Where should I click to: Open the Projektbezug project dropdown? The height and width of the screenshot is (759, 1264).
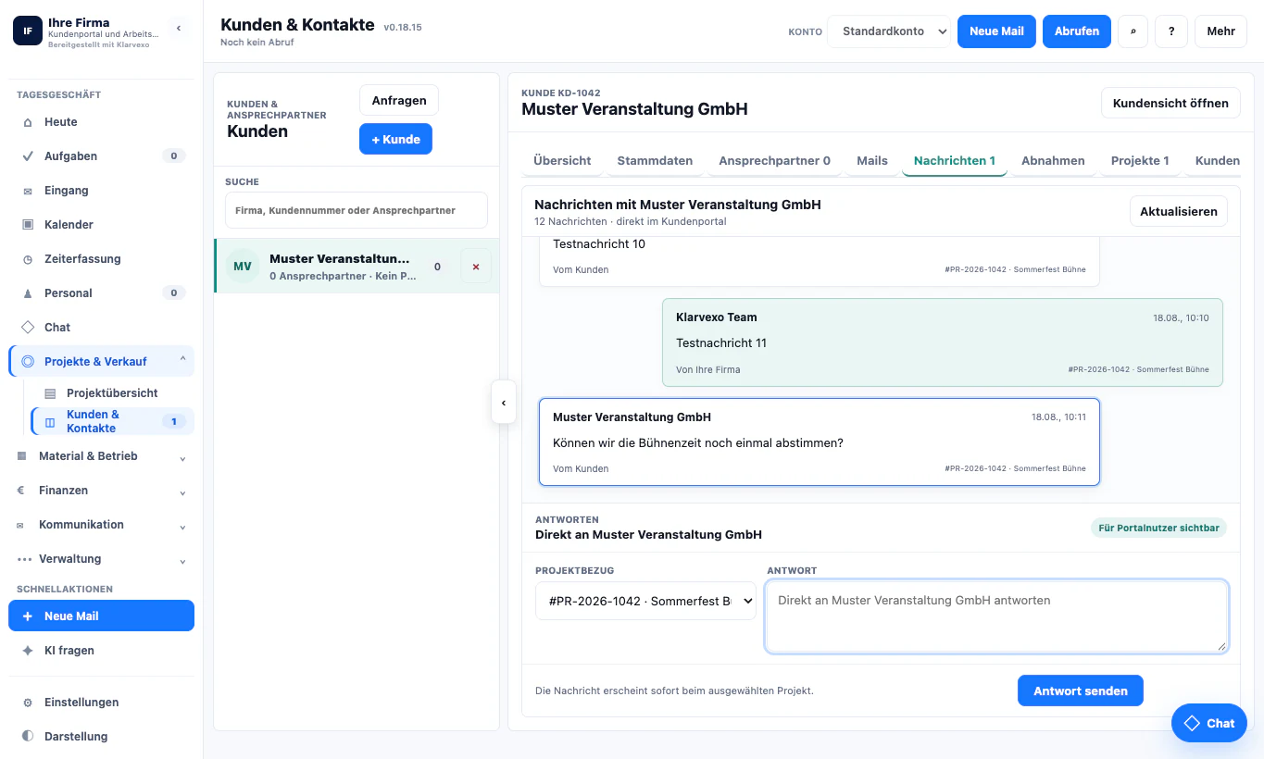click(646, 601)
